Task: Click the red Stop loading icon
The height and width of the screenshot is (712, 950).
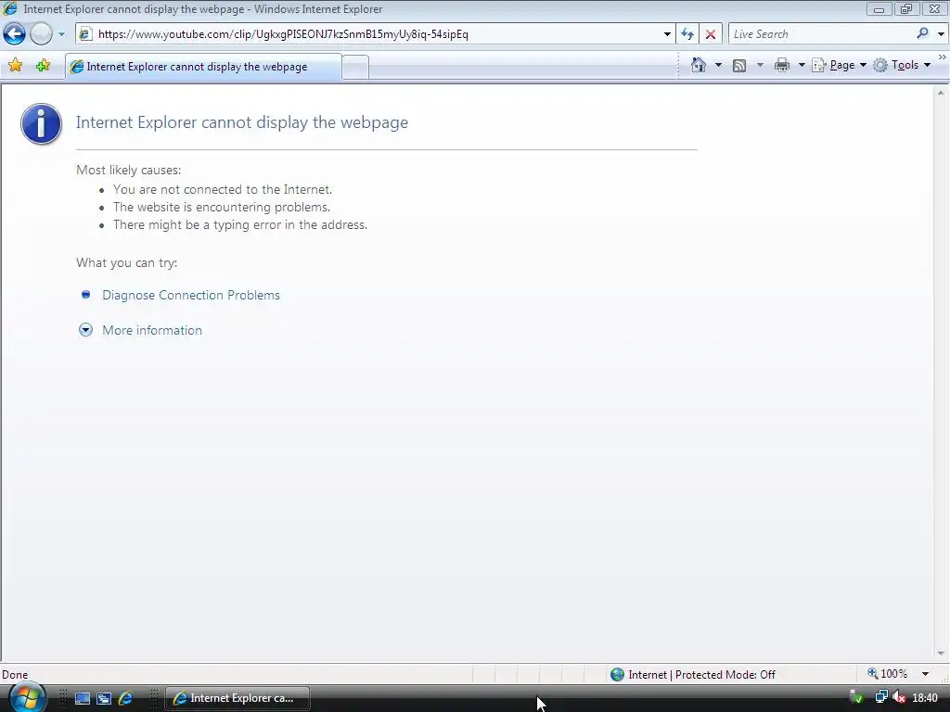Action: tap(710, 34)
